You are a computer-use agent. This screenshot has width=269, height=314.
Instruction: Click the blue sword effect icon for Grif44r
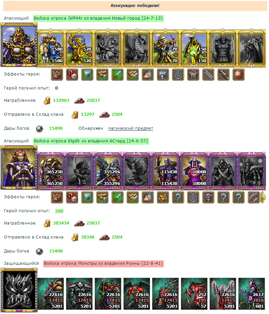point(117,75)
